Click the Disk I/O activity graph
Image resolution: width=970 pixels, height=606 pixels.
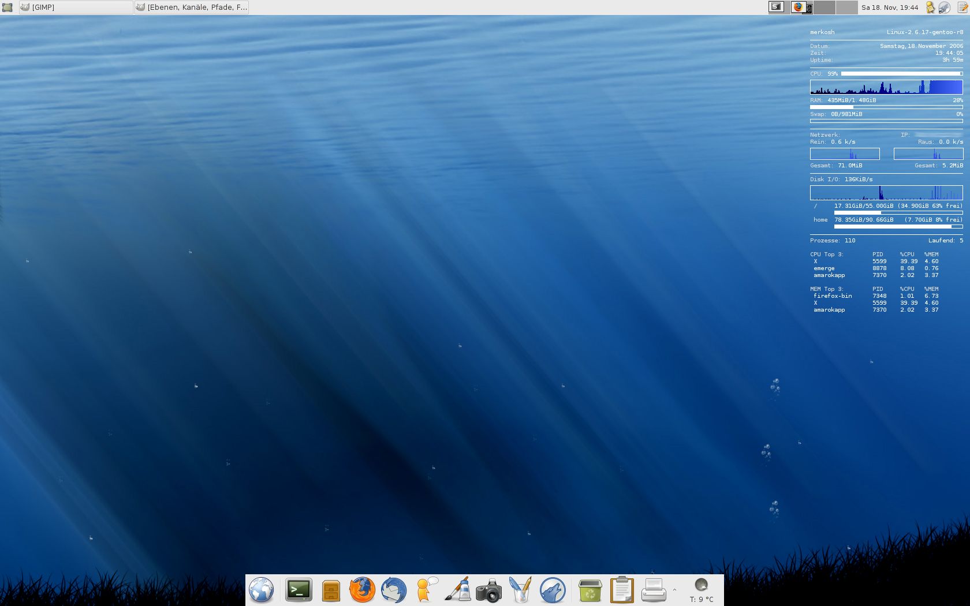pos(886,193)
